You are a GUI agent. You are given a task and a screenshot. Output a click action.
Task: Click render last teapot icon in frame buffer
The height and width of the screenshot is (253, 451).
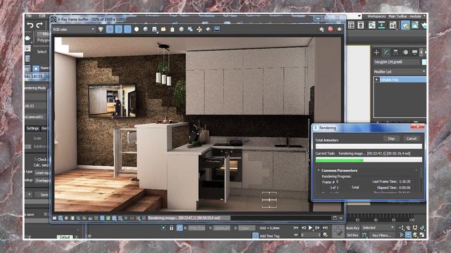340,29
